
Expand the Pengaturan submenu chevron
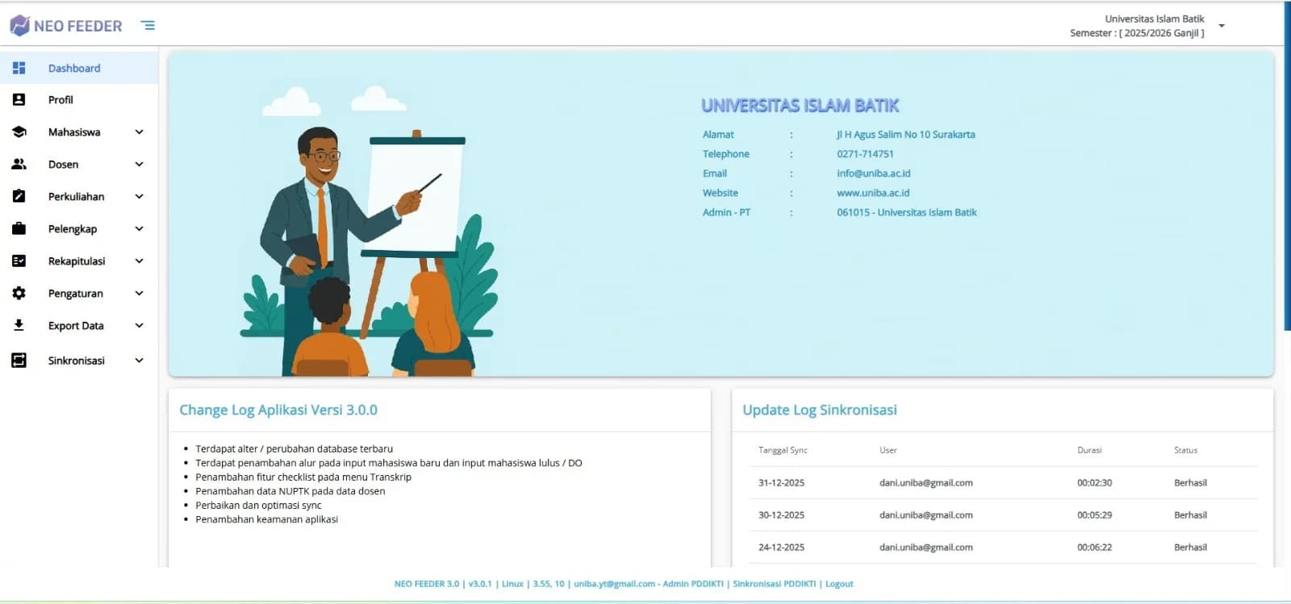point(140,294)
